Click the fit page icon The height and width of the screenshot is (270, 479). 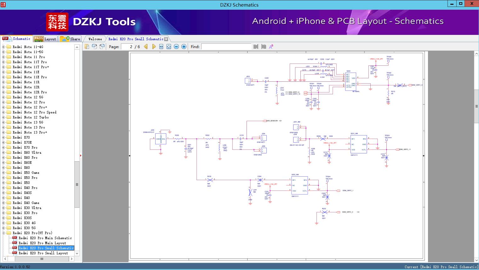169,47
